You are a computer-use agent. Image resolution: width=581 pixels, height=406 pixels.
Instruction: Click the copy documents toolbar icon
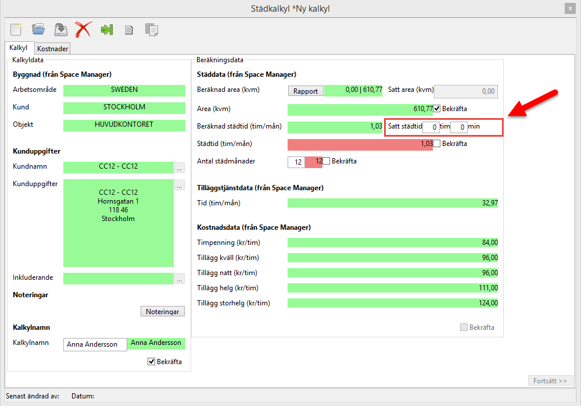(x=152, y=30)
